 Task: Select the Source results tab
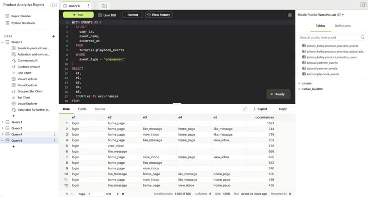pos(100,109)
